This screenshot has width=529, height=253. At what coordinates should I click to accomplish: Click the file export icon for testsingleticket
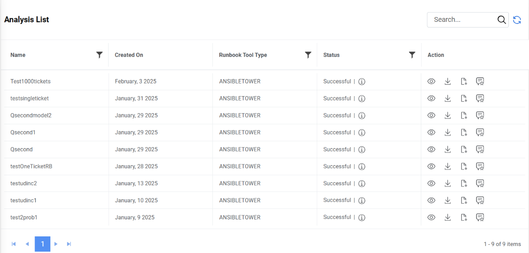tap(464, 98)
